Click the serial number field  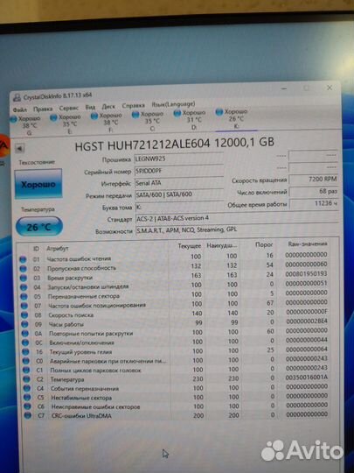tap(179, 171)
